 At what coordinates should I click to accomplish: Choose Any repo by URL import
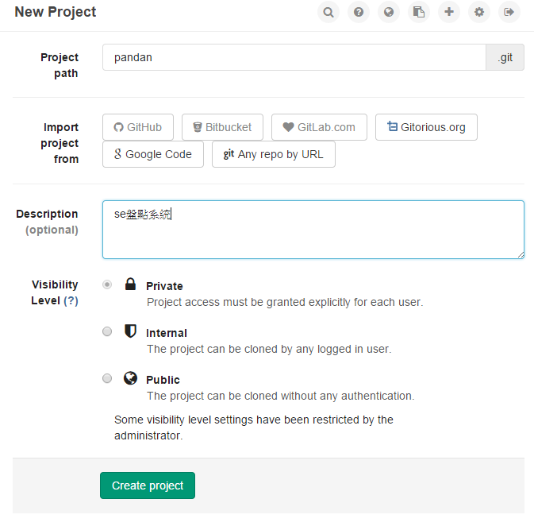pos(274,154)
